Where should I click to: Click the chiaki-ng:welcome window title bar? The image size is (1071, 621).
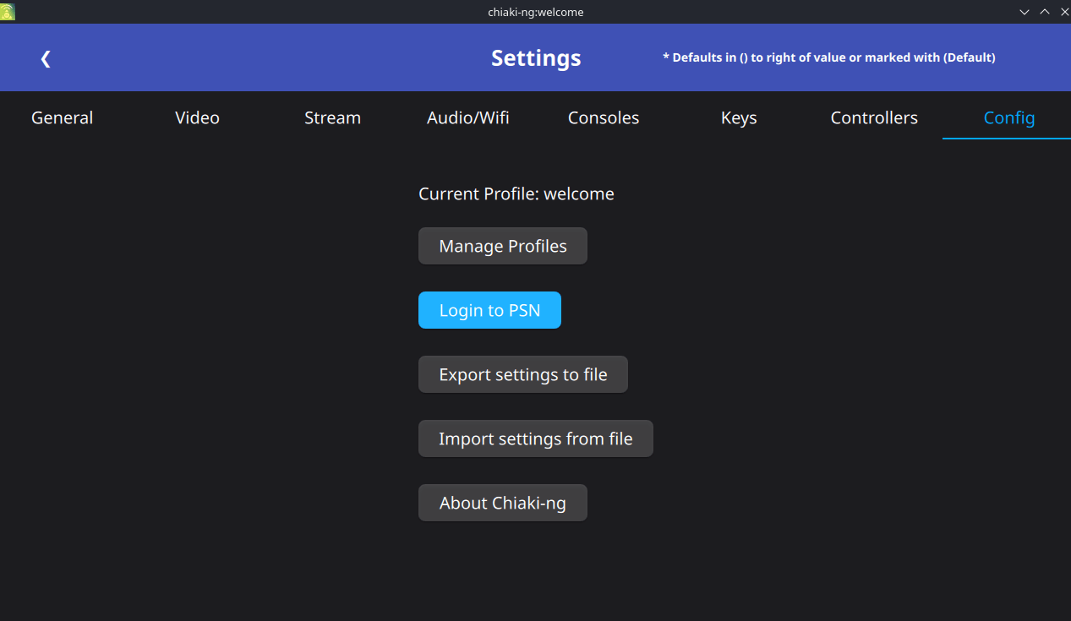(536, 12)
